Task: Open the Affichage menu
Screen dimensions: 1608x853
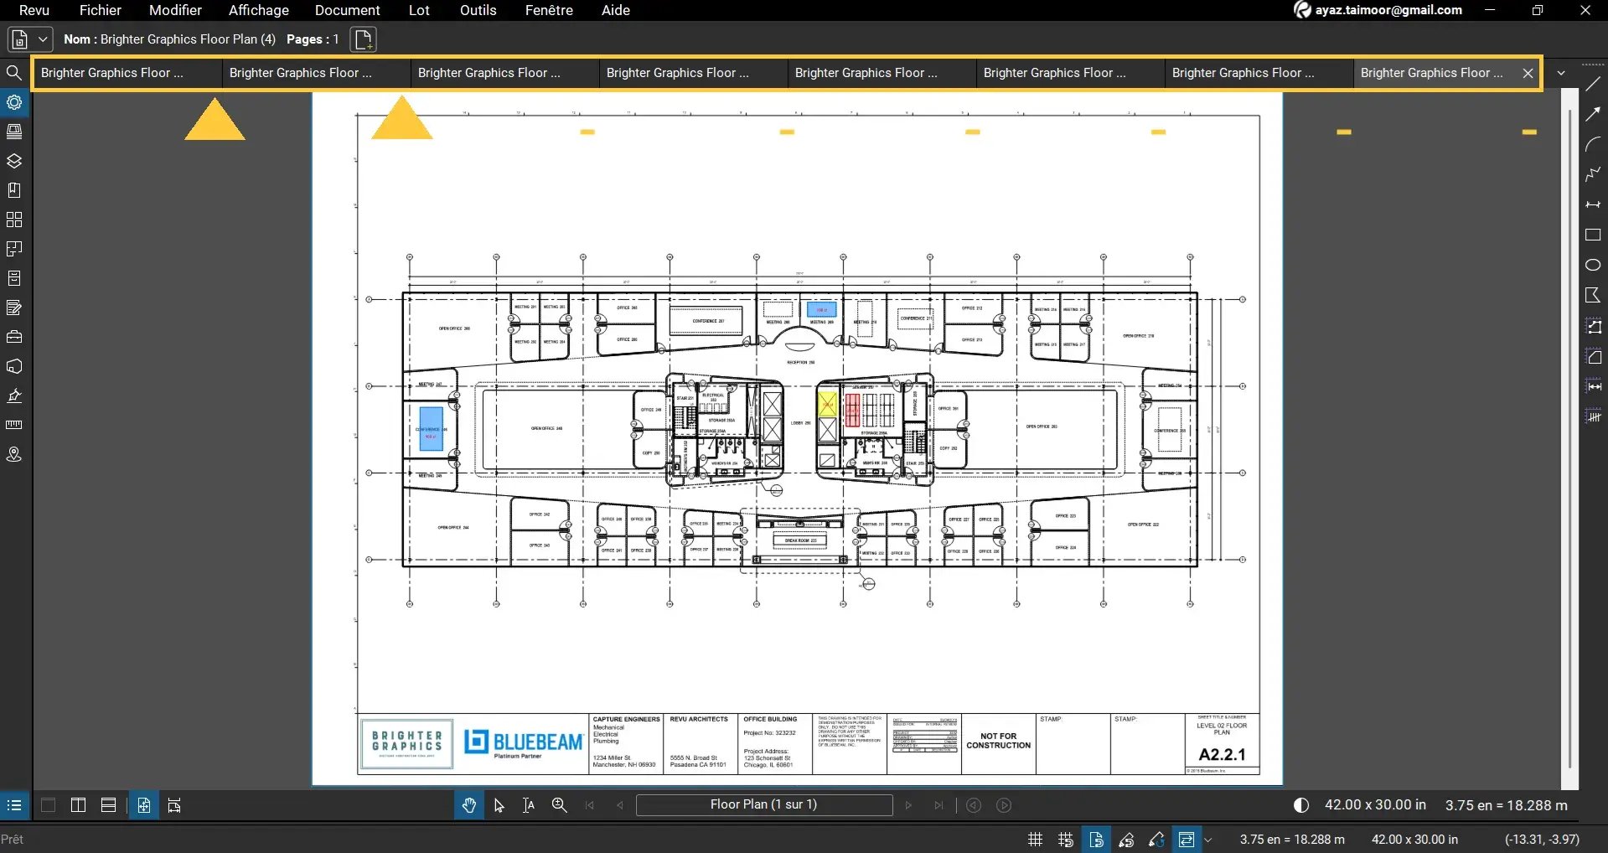Action: [258, 10]
